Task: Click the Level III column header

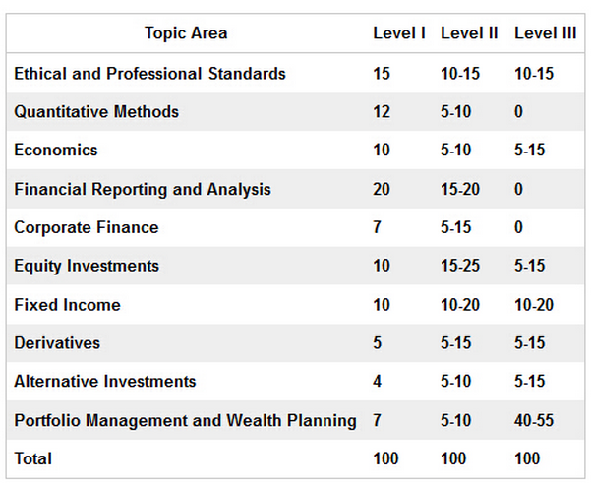Action: [545, 33]
